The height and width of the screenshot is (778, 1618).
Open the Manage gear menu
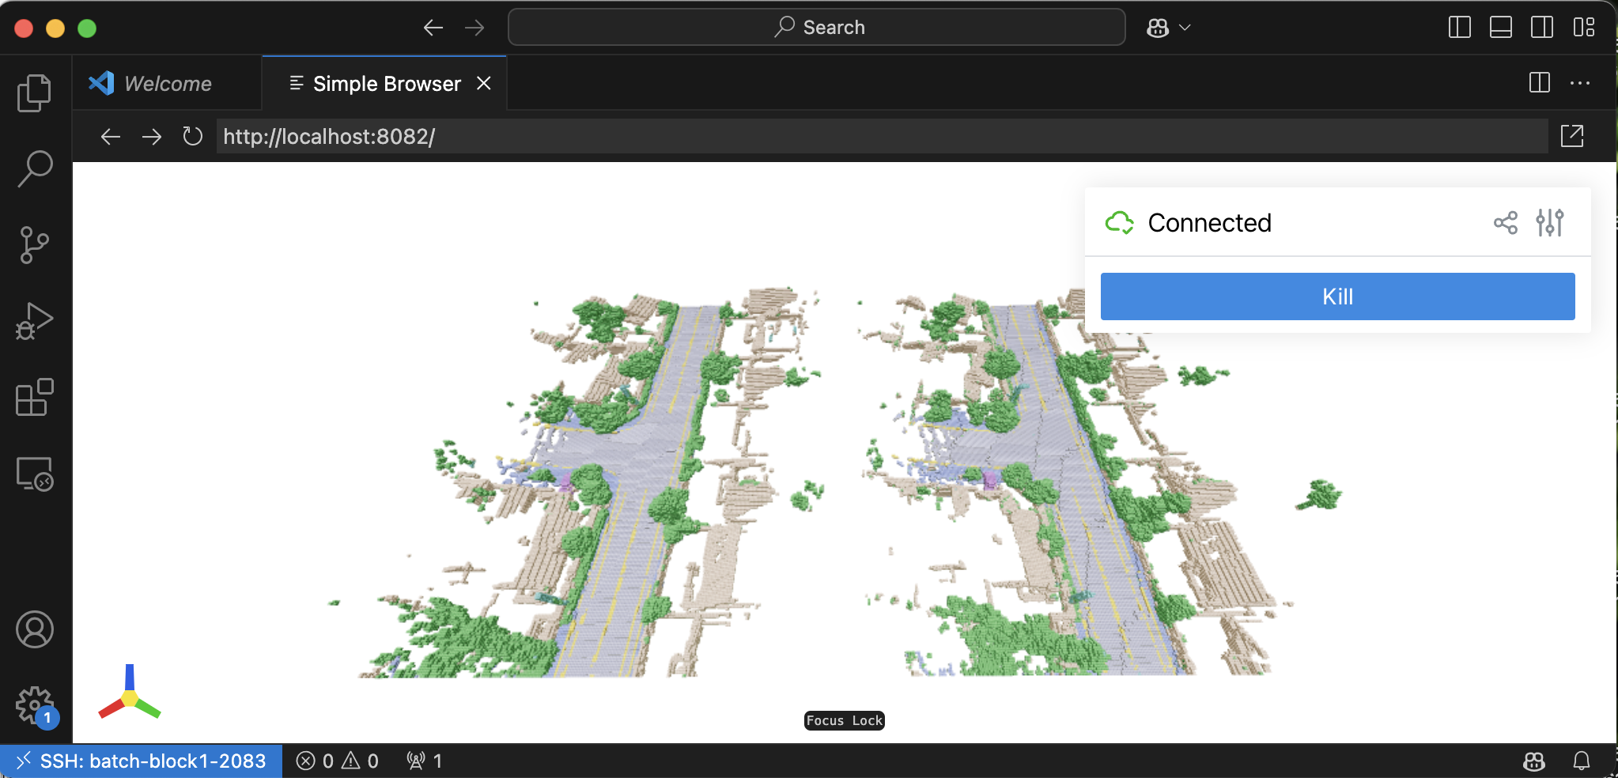pyautogui.click(x=35, y=704)
